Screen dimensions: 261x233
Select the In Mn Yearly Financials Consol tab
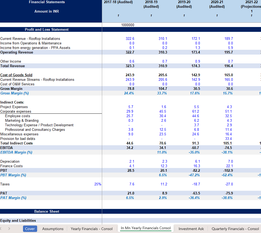(146, 228)
